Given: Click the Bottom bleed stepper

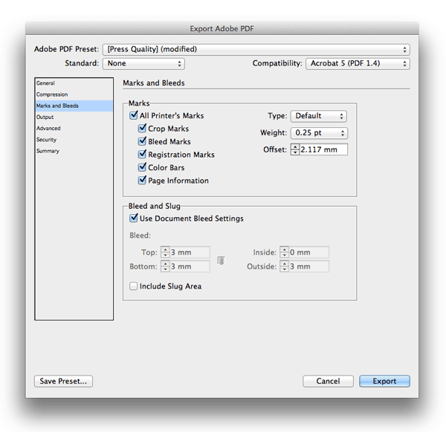Looking at the screenshot, I should tap(165, 266).
